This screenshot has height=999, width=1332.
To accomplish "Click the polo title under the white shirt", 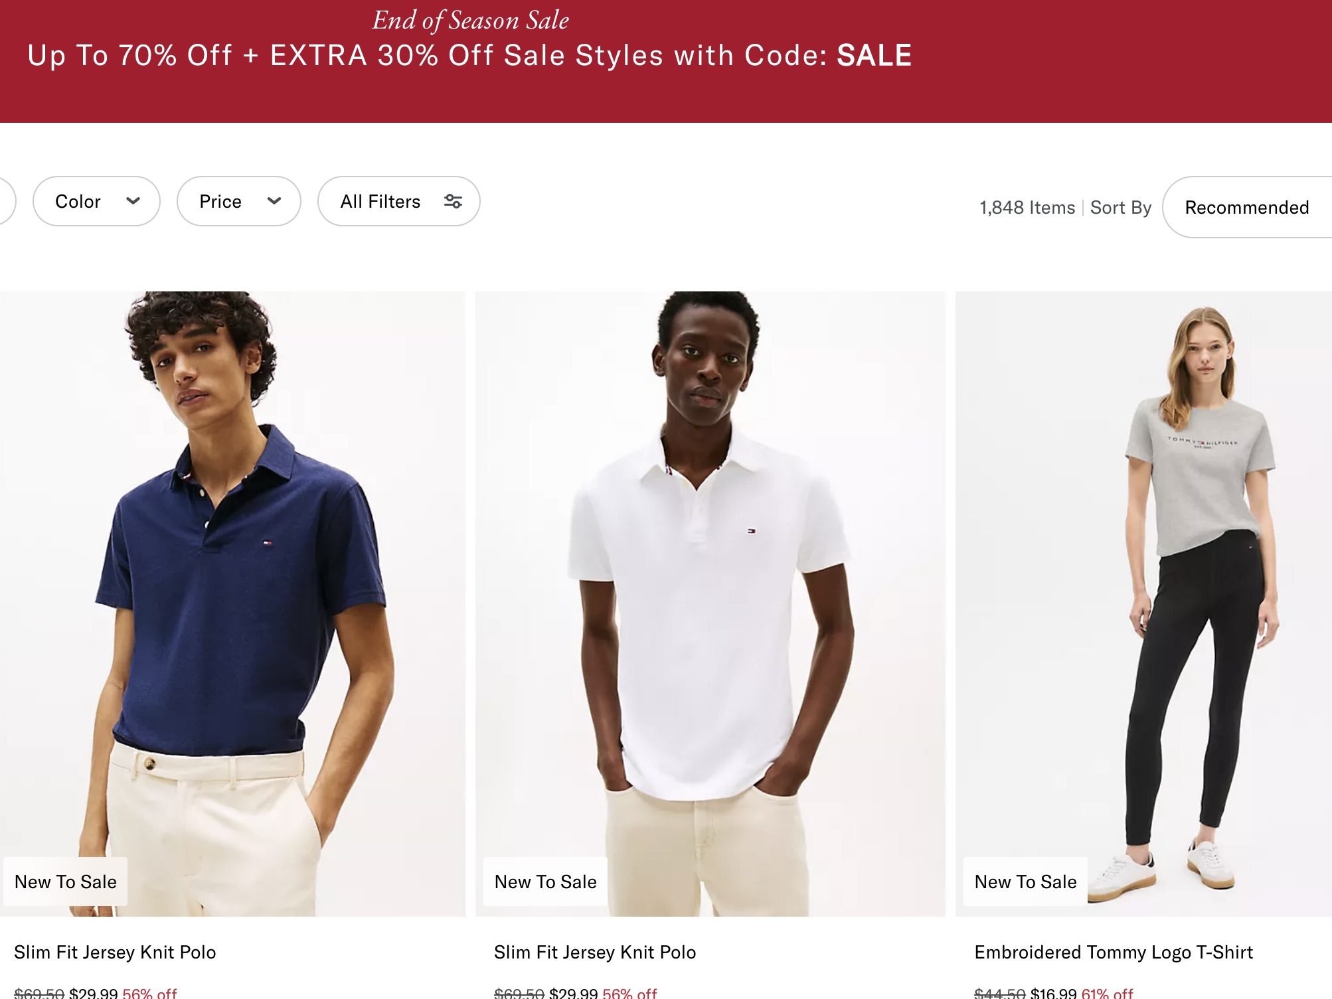I will pos(595,953).
